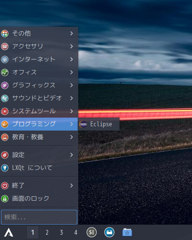192x240 pixels.
Task: Expand the 設定 submenu chevron
Action: 72,155
